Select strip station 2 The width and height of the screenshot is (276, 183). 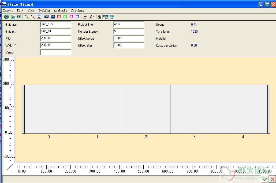tap(146, 109)
